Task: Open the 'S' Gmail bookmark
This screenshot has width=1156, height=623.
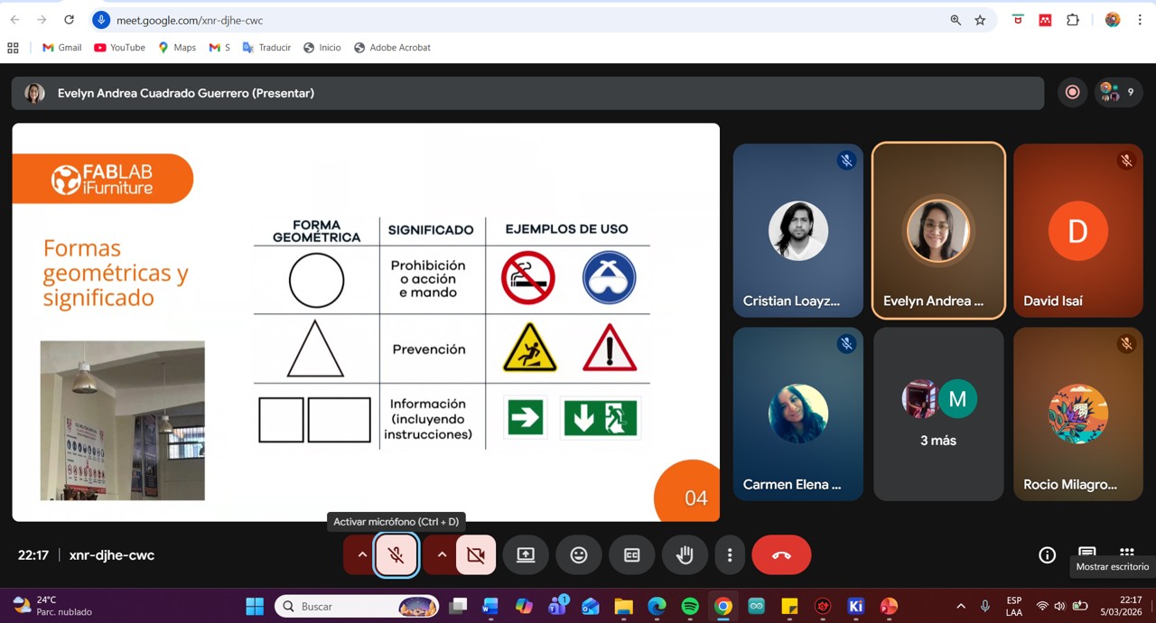Action: pos(219,48)
